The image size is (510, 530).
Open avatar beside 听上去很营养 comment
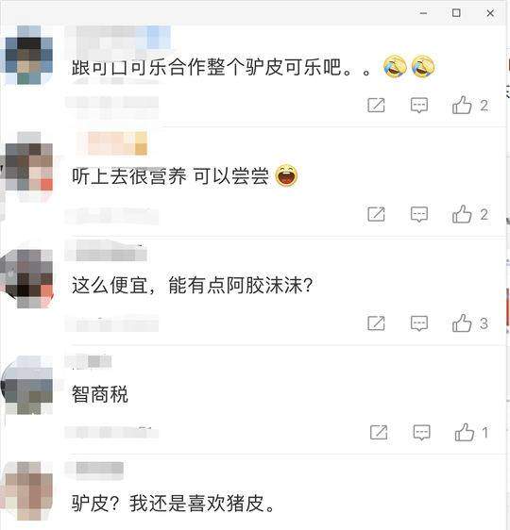(x=28, y=167)
